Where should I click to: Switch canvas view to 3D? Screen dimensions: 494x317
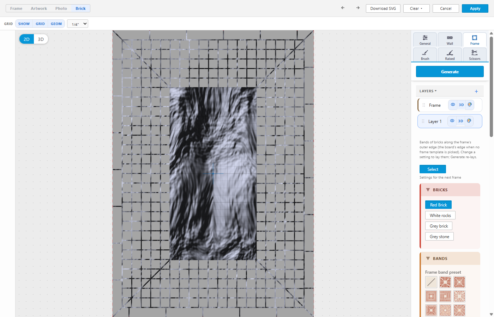pyautogui.click(x=41, y=39)
